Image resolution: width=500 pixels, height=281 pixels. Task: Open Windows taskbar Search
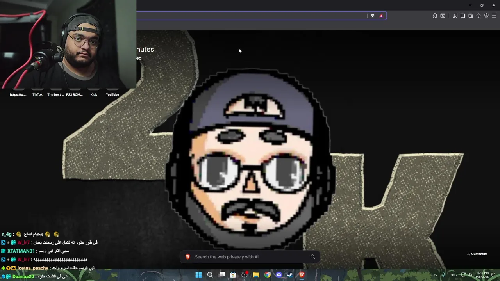210,275
